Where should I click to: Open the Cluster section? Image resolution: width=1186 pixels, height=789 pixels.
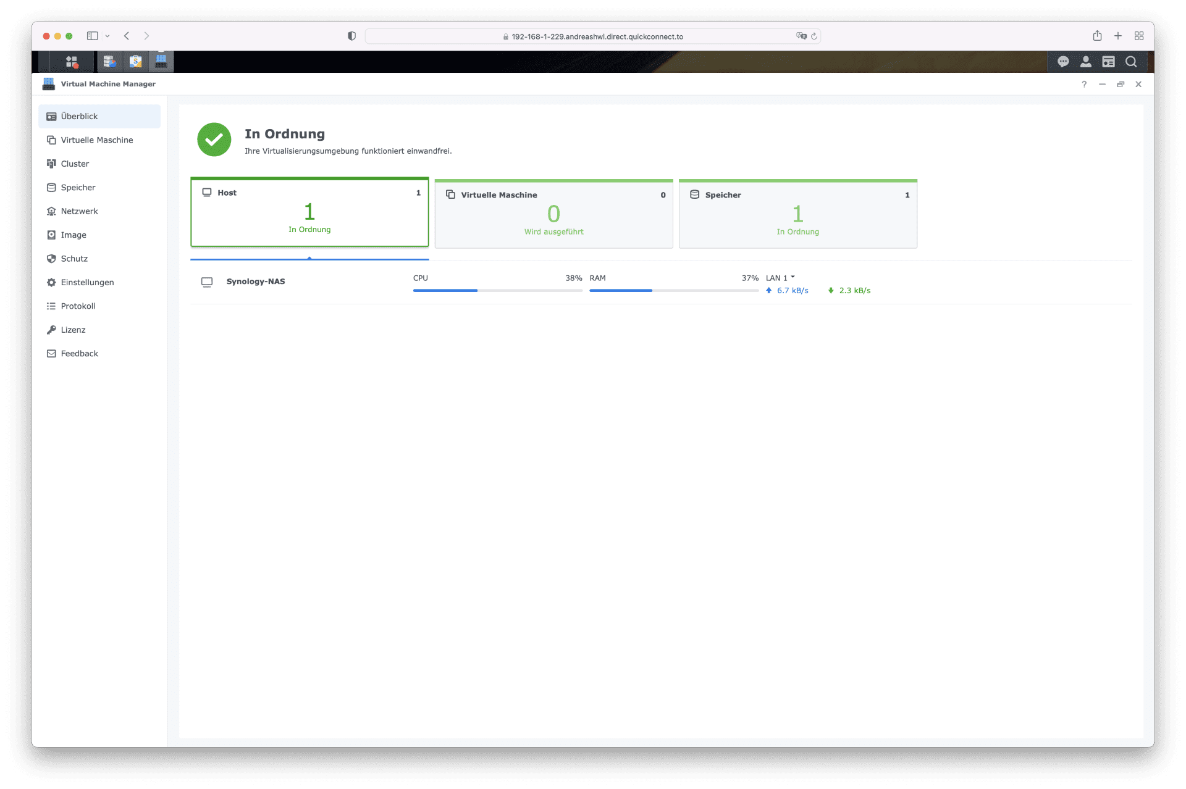[x=99, y=164]
